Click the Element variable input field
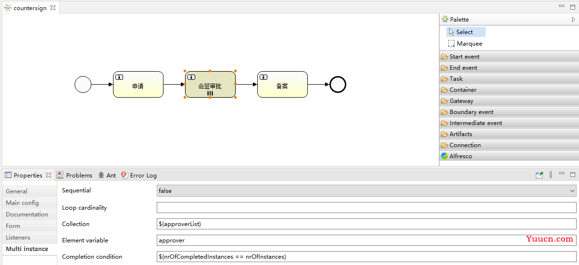Viewport: 579px width, 265px height. (x=366, y=240)
